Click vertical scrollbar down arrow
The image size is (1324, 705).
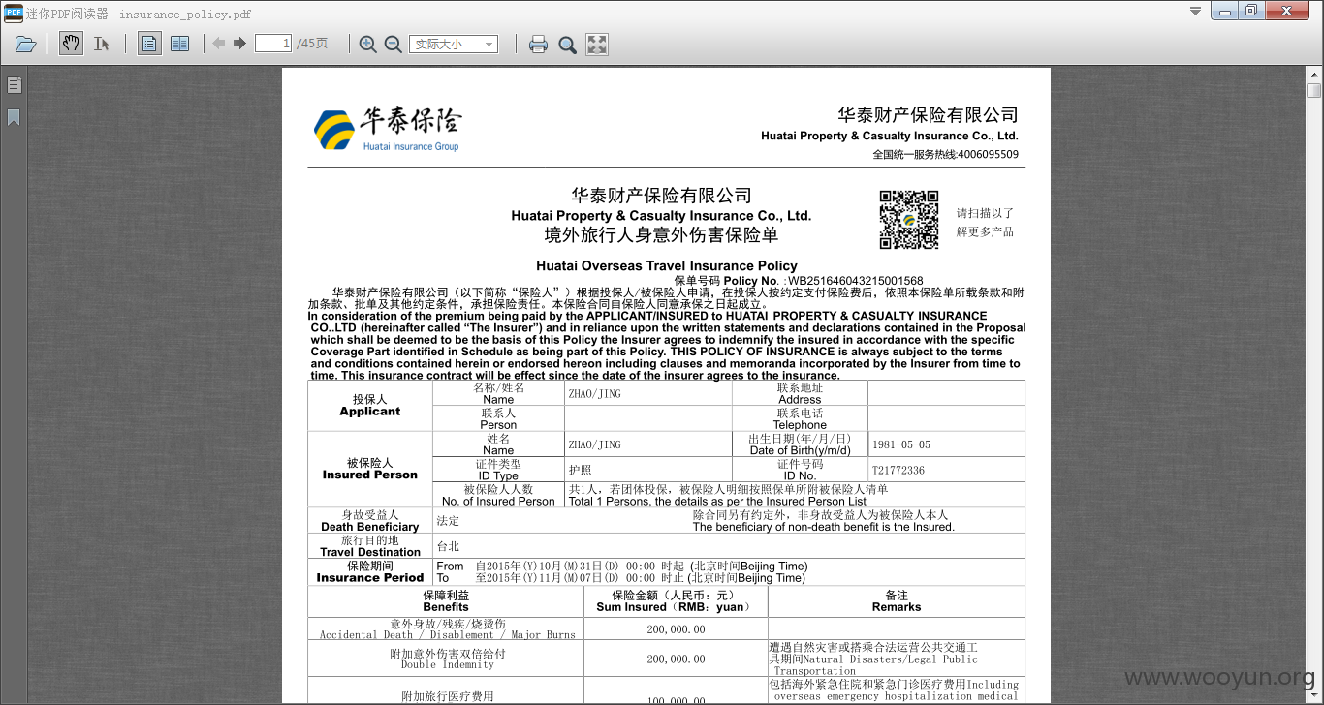coord(1314,697)
